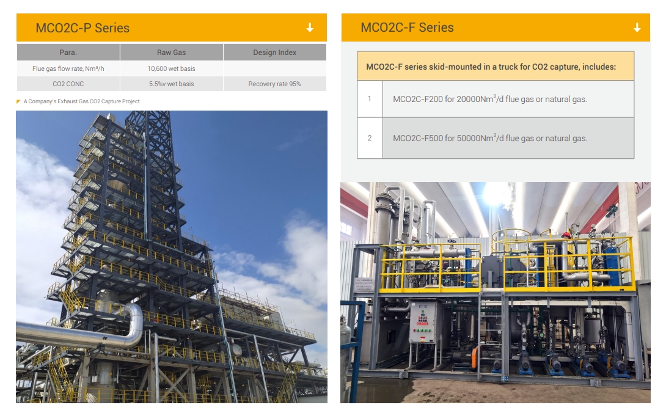The image size is (666, 413).
Task: Click the small yellow marker beside the project caption
Action: point(19,101)
